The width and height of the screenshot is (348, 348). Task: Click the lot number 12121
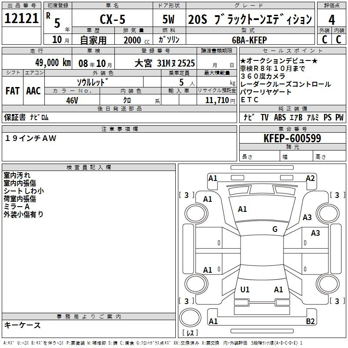click(x=21, y=18)
